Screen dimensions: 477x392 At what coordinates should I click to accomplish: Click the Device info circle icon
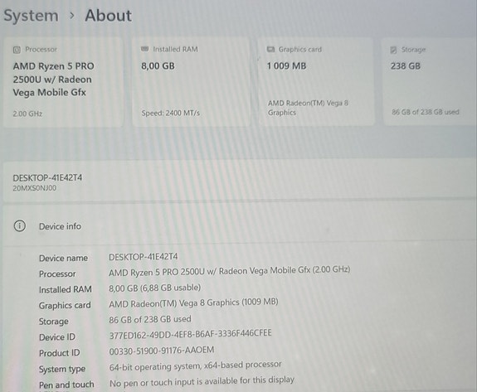pos(20,226)
